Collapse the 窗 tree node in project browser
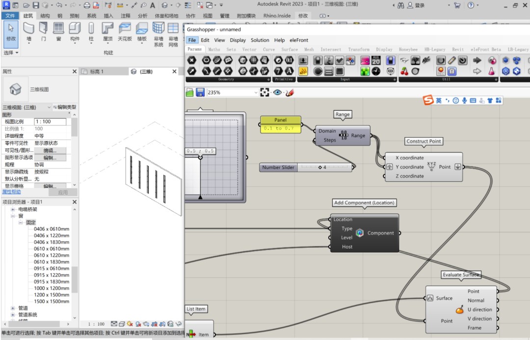This screenshot has height=340, width=530. click(13, 216)
